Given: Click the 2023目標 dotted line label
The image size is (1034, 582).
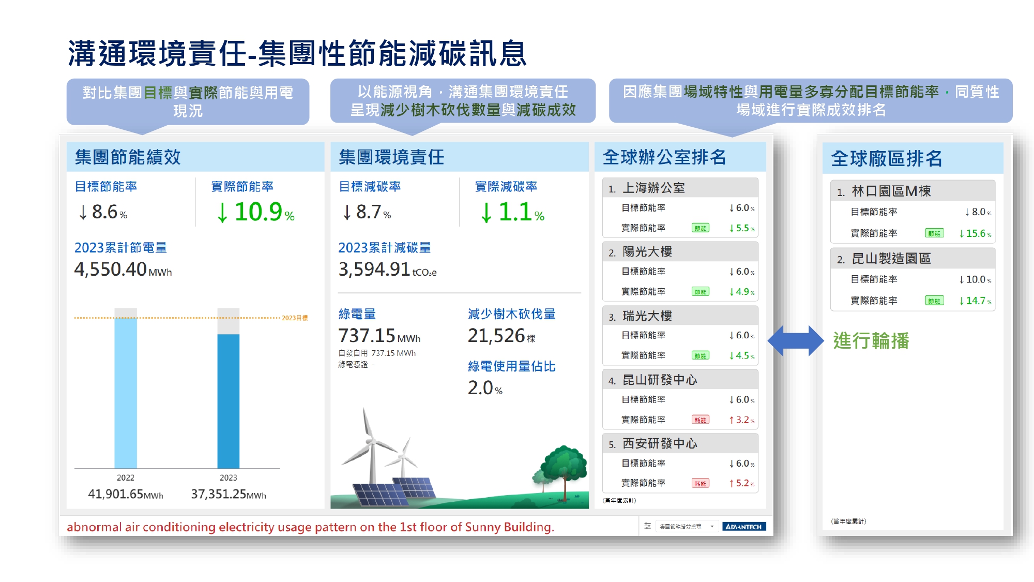Looking at the screenshot, I should click(x=295, y=318).
